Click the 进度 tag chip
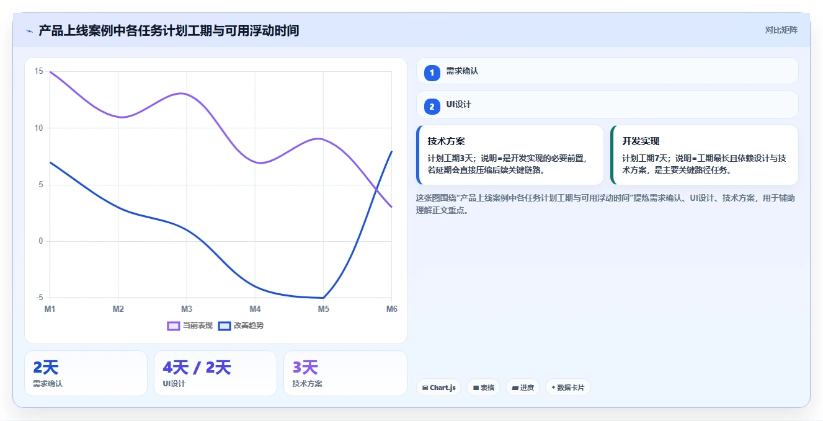 [523, 388]
